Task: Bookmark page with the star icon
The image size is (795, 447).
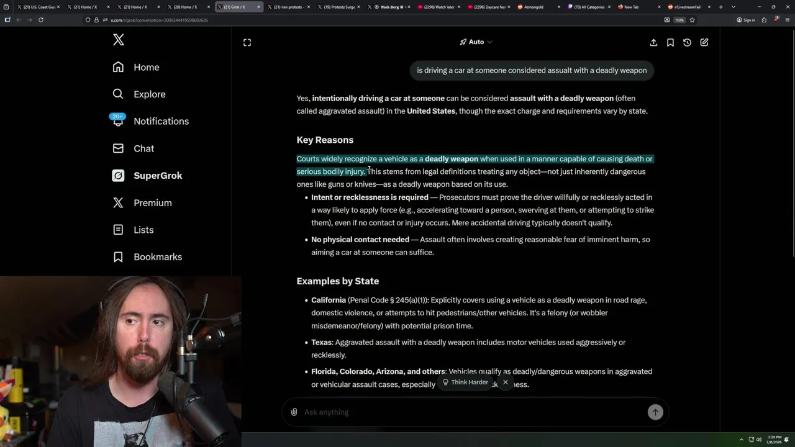Action: pos(692,20)
